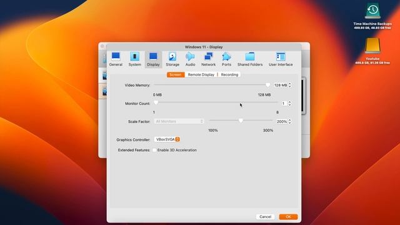Open the Shared Folders settings section
Screen dimensions: 400x225
250,59
